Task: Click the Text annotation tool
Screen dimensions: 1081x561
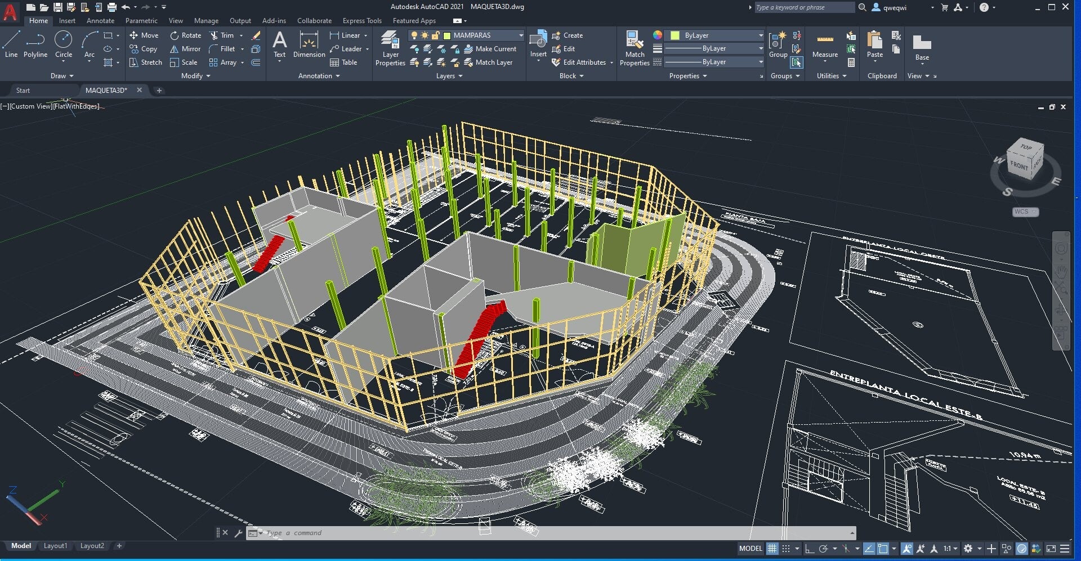Action: [x=279, y=45]
